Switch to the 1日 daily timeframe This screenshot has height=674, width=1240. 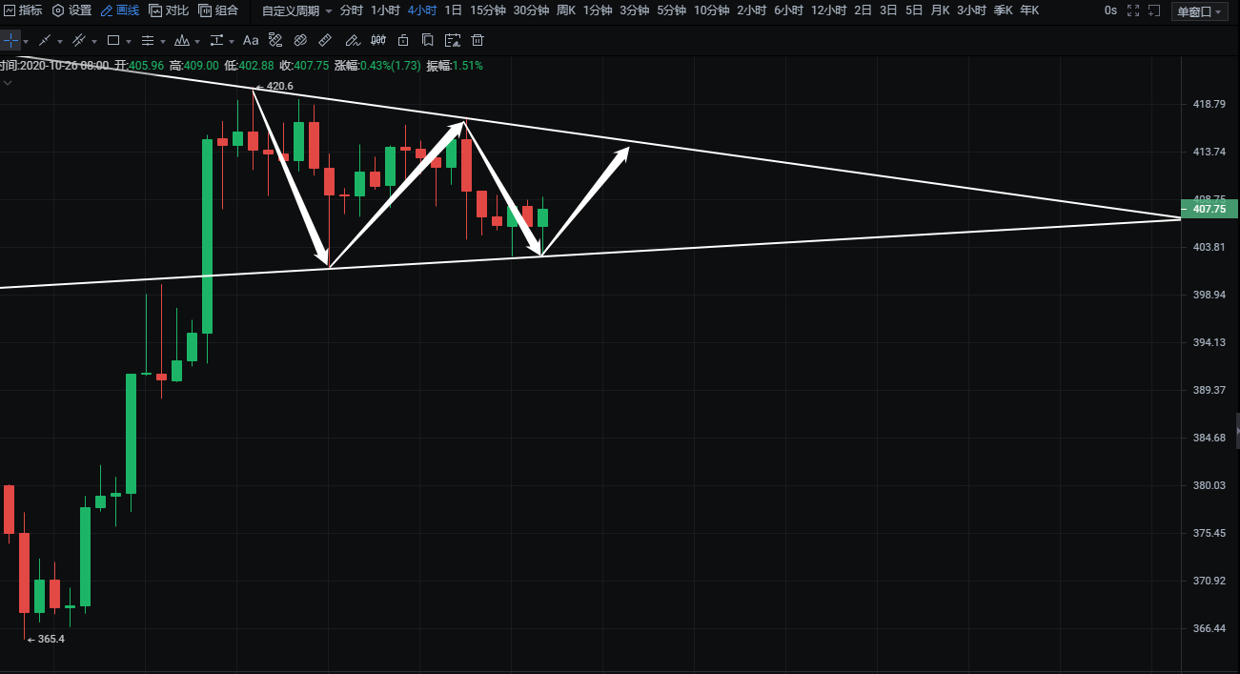[454, 10]
